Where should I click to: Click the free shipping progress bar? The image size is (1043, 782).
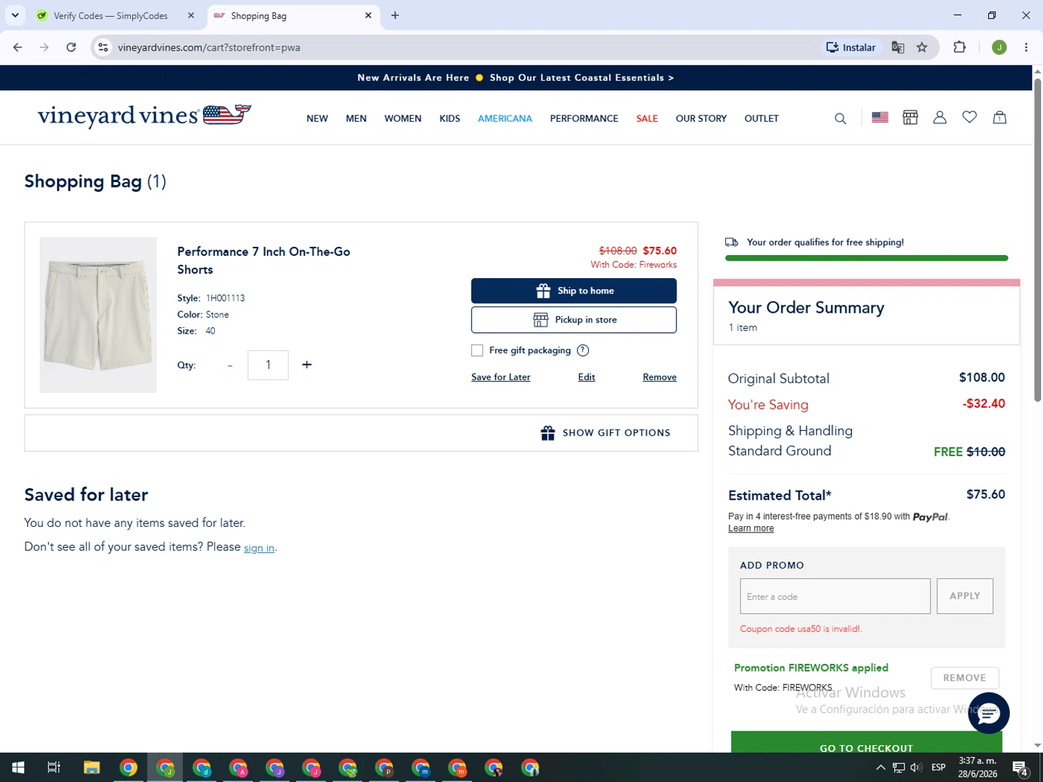866,258
